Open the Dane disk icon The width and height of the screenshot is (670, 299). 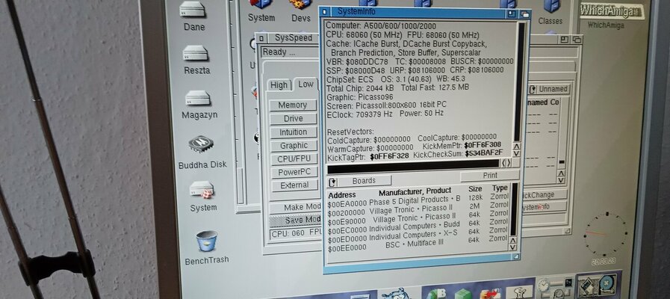[x=193, y=12]
